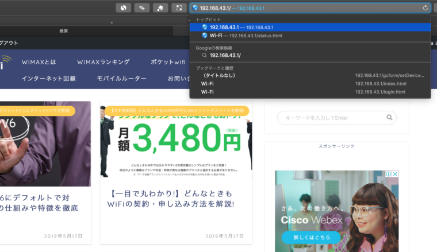The image size is (437, 252).
Task: Click the WiFi site logo icon
Action: click(x=5, y=63)
